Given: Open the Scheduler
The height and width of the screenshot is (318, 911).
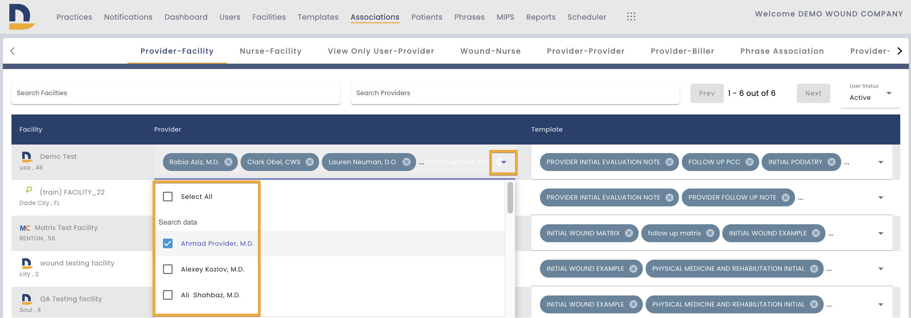Looking at the screenshot, I should [x=587, y=17].
